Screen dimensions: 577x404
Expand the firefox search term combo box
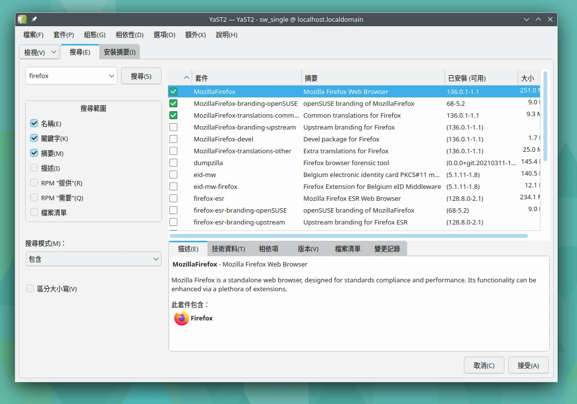click(x=111, y=76)
